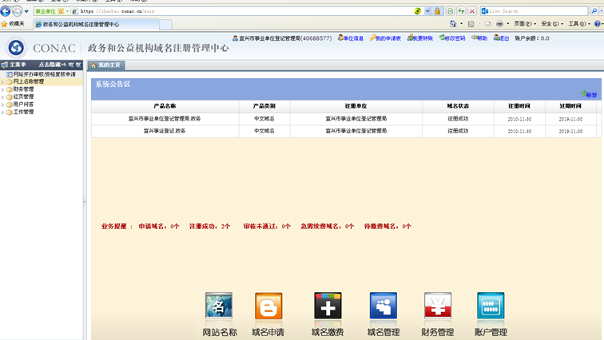Click the 注册成功: 2个 reminder text
Screen dimensions: 604x340
pyautogui.click(x=209, y=226)
